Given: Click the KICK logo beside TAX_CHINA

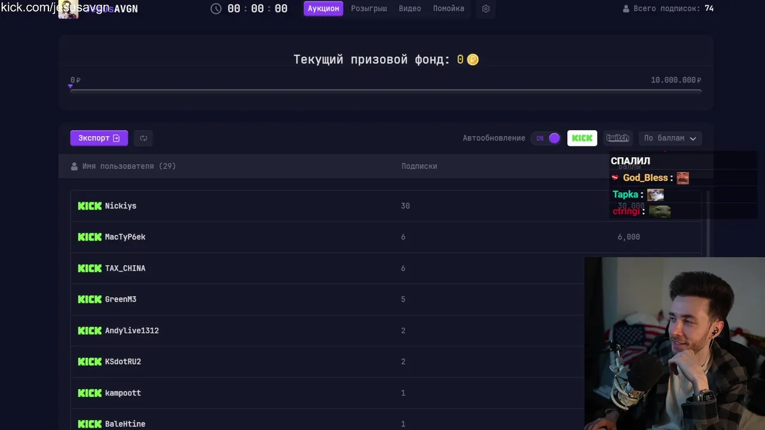Looking at the screenshot, I should [x=90, y=268].
